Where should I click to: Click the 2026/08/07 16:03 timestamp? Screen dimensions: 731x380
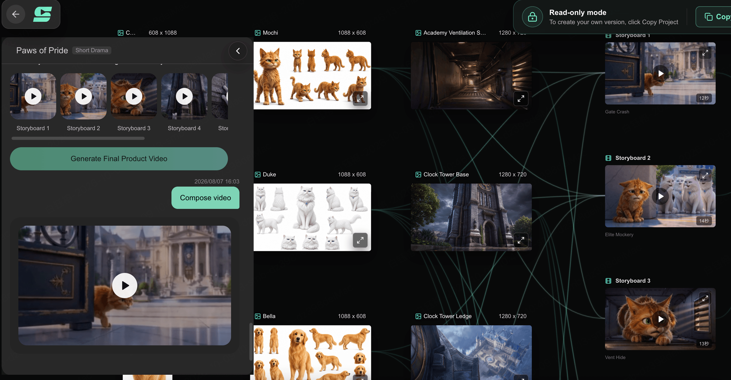(x=217, y=182)
